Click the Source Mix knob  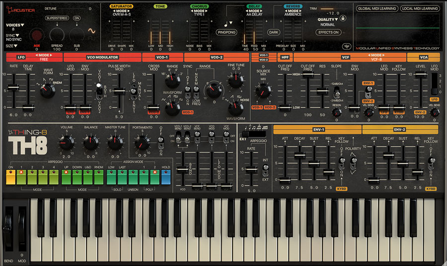point(263,90)
